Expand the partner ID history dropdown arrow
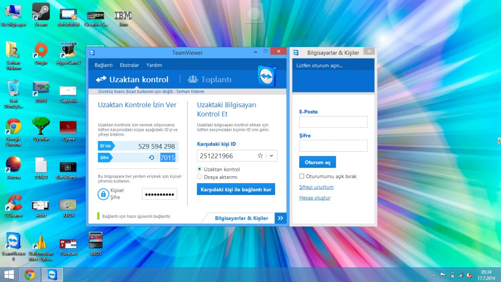This screenshot has height=282, width=501. 272,156
